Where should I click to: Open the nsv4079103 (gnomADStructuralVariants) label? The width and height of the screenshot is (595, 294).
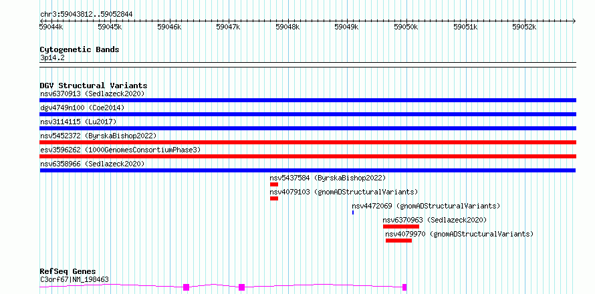click(344, 192)
